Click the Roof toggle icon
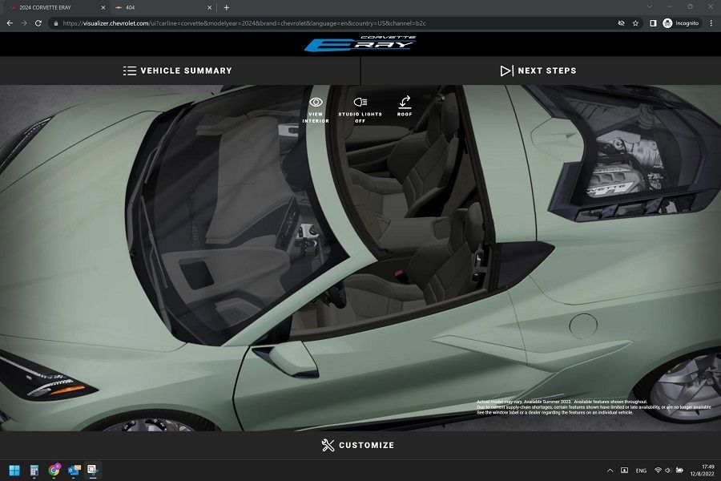721x481 pixels. pos(405,102)
